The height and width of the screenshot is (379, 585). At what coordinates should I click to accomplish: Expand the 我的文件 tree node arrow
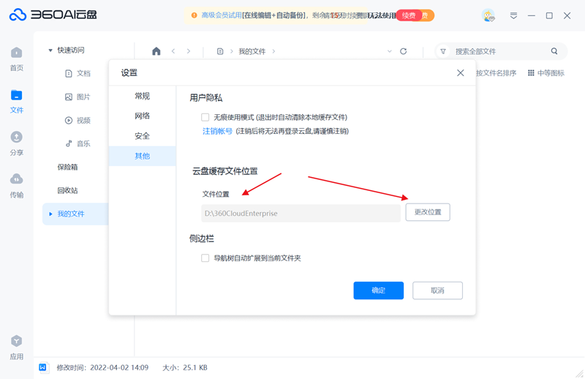50,214
